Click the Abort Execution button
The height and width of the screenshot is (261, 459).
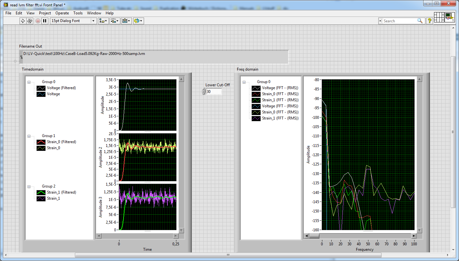pos(38,21)
